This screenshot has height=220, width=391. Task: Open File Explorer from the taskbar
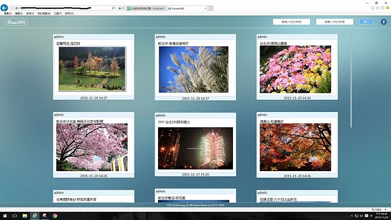point(24,216)
